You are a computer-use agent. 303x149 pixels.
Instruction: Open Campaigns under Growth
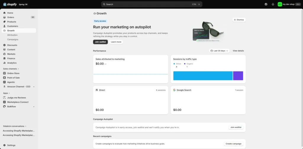point(13,39)
